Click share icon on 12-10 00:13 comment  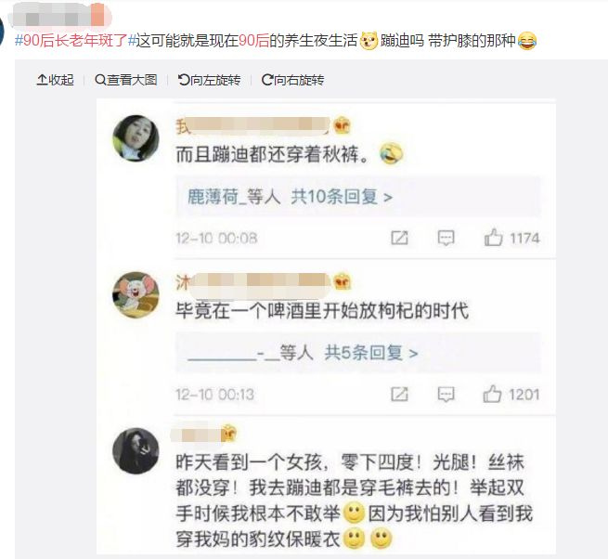click(x=399, y=394)
